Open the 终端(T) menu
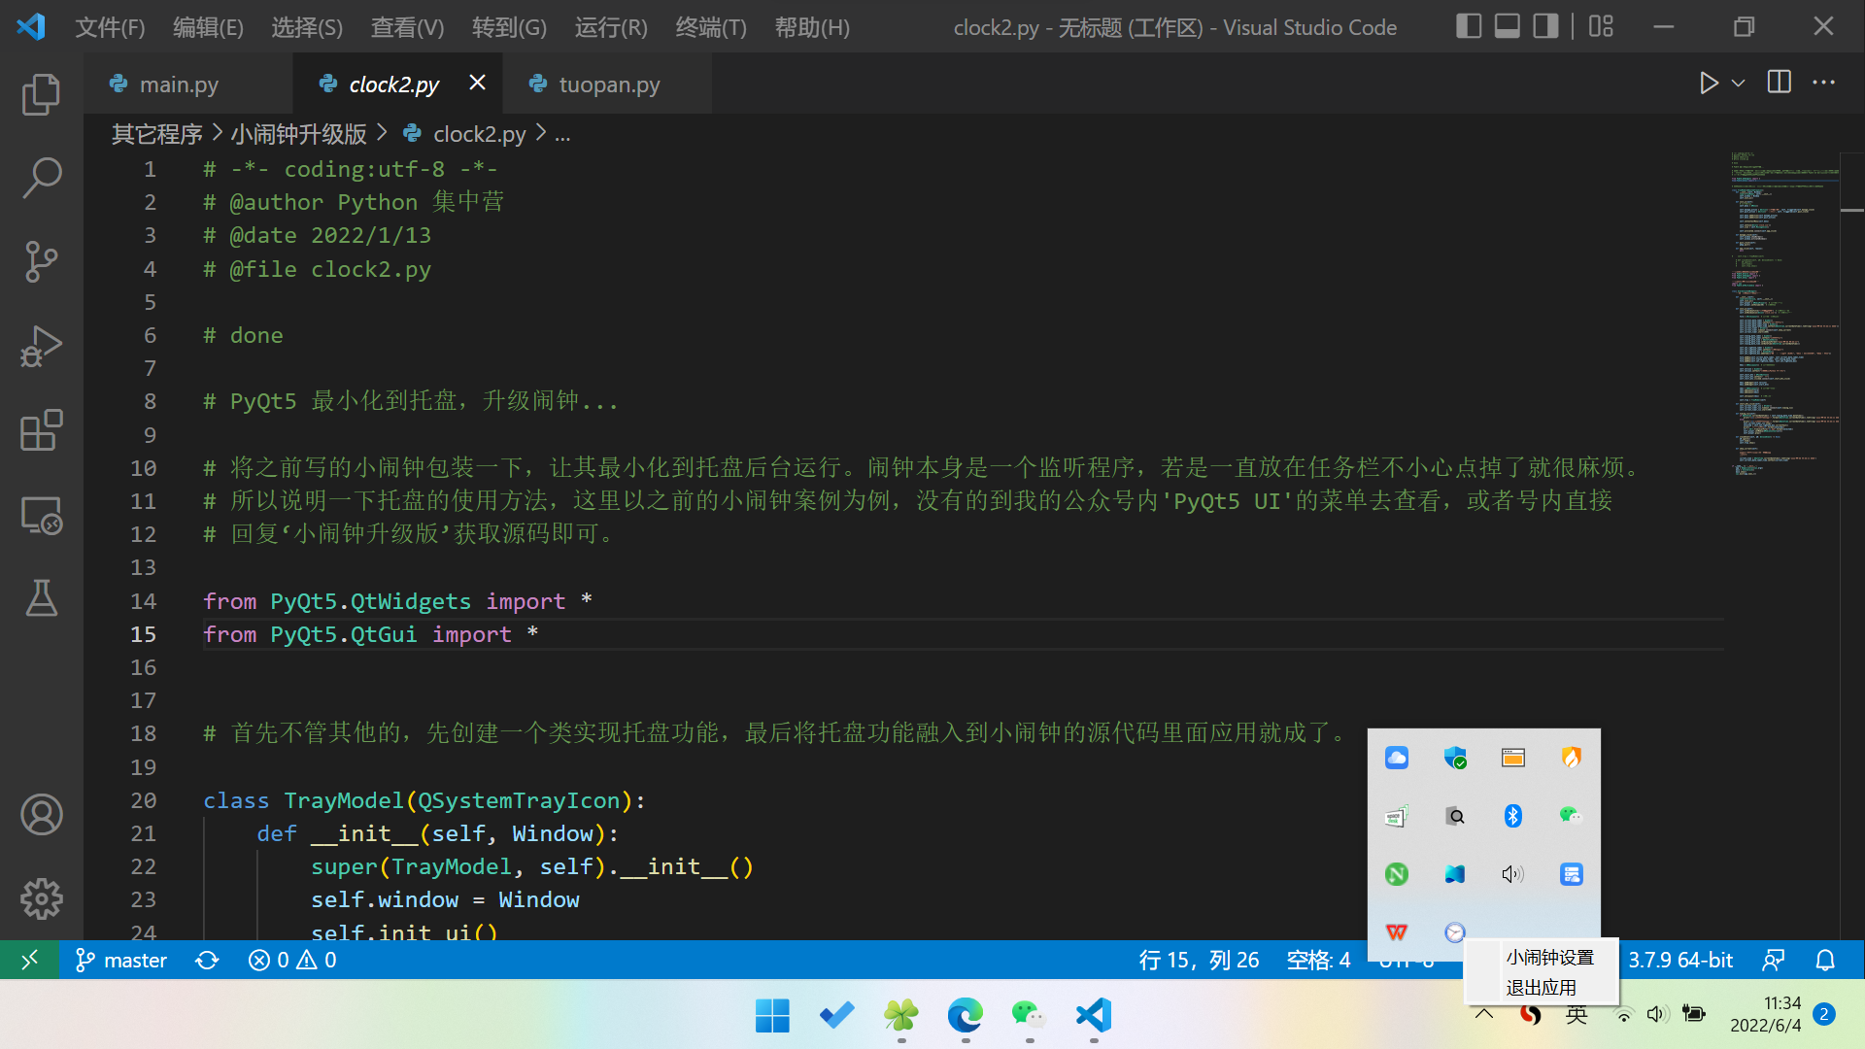The image size is (1865, 1049). pyautogui.click(x=711, y=27)
